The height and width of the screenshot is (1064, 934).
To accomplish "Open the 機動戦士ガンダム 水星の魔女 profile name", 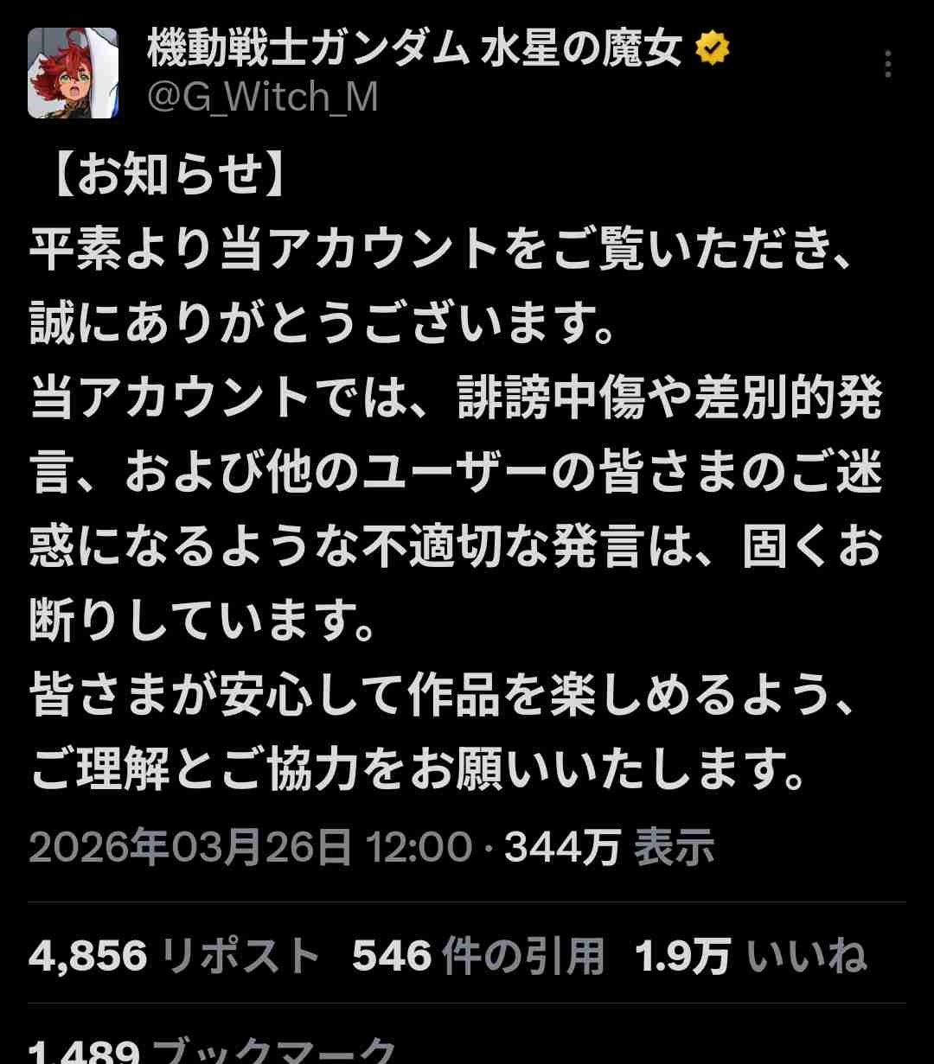I will tap(415, 49).
